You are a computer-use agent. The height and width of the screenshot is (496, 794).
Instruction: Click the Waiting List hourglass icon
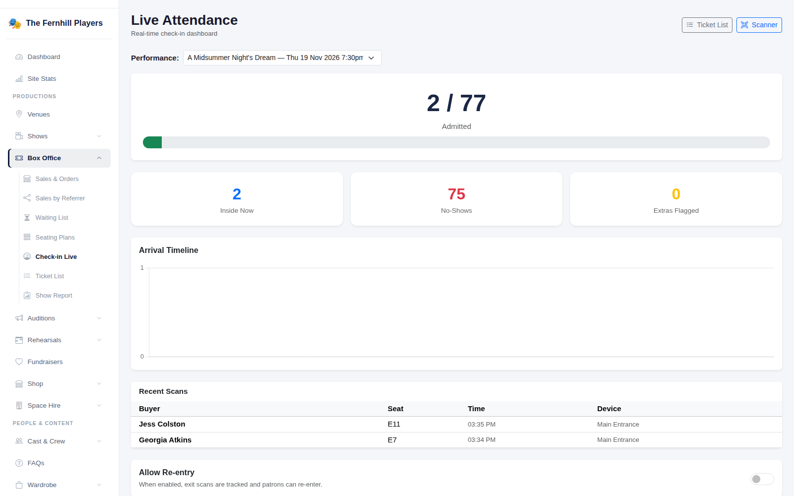[x=27, y=218]
